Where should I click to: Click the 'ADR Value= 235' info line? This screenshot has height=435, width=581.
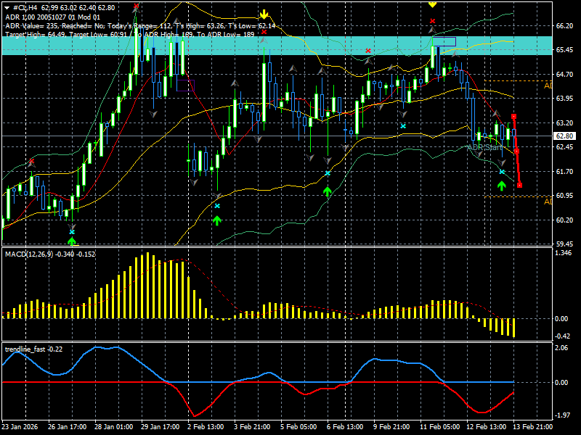[x=140, y=26]
